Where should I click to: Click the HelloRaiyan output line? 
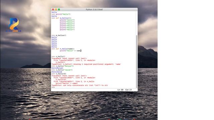[57, 68]
